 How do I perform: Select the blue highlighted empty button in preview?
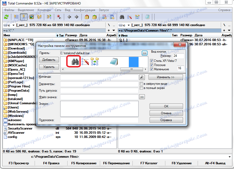[x=134, y=62]
